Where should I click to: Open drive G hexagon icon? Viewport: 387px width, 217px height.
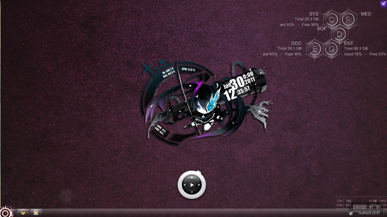tap(331, 49)
